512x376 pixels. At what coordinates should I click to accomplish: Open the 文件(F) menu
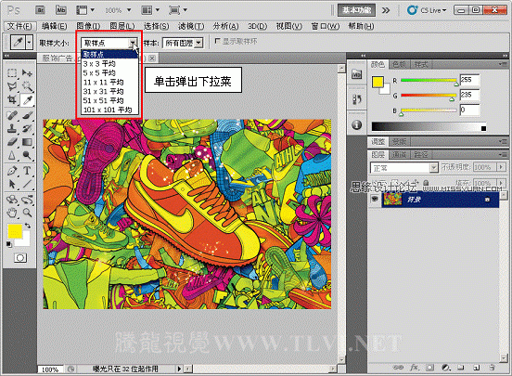click(x=19, y=26)
